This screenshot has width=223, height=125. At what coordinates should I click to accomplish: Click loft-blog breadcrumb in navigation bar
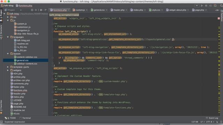point(7,6)
